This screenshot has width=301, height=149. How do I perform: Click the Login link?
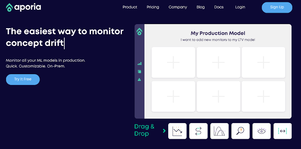point(240,7)
